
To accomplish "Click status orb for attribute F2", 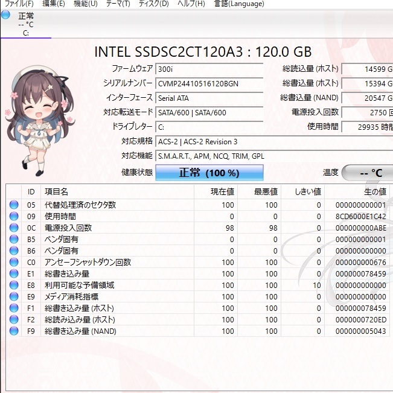I will 14,319.
